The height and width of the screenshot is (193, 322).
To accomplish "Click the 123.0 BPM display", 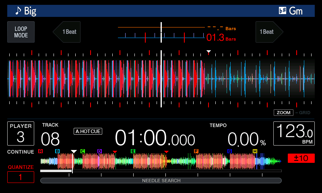I will (294, 133).
